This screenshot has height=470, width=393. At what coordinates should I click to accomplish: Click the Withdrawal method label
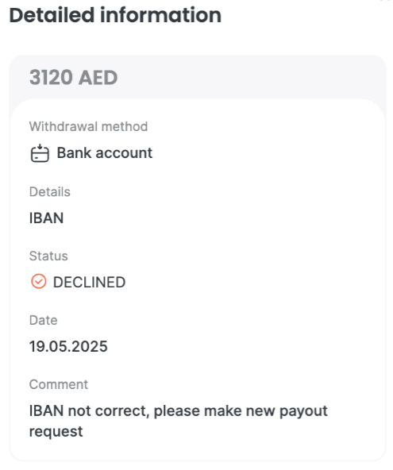(x=88, y=126)
